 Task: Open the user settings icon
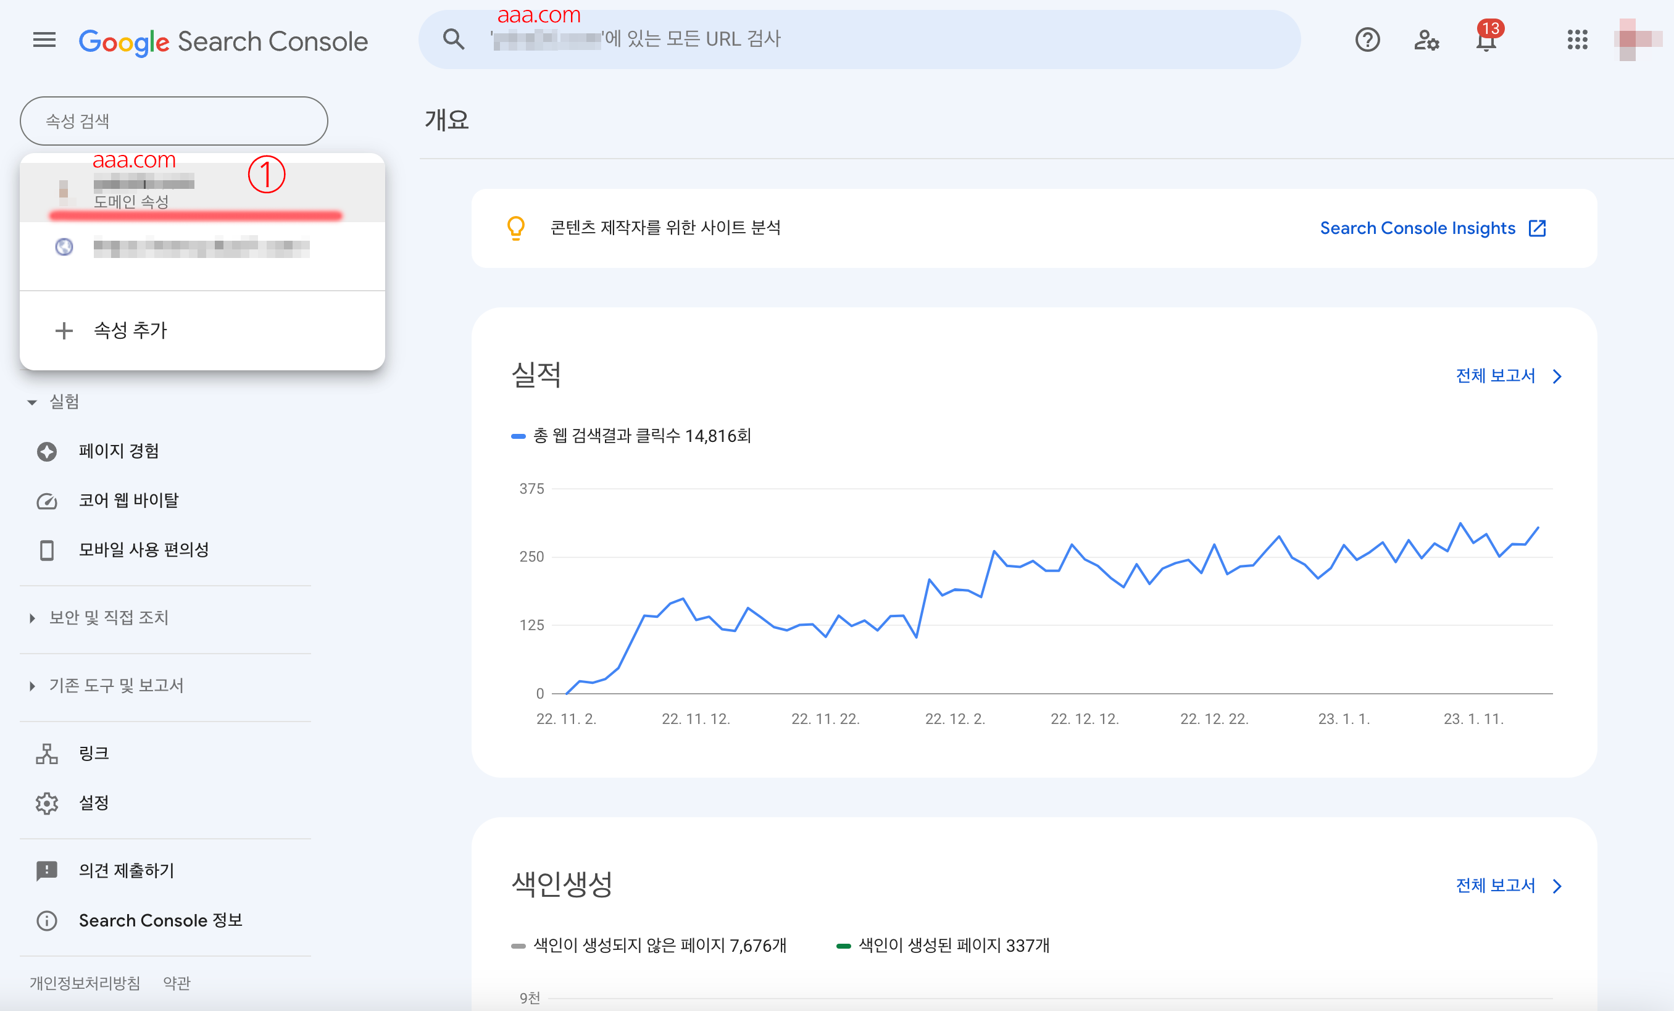1426,40
